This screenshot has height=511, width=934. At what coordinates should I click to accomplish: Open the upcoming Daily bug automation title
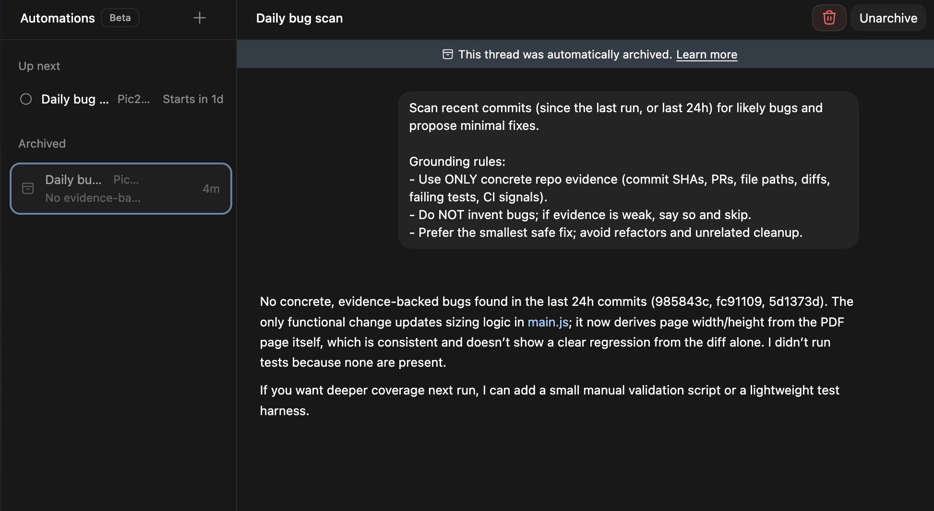[x=75, y=99]
